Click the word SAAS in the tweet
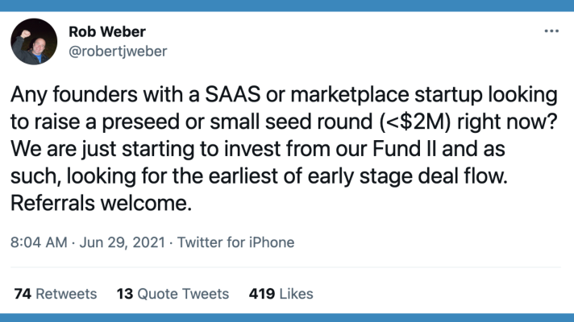This screenshot has height=322, width=574. pos(232,94)
